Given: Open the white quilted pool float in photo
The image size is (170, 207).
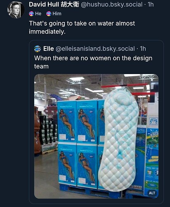Looking at the screenshot, I should click(119, 138).
